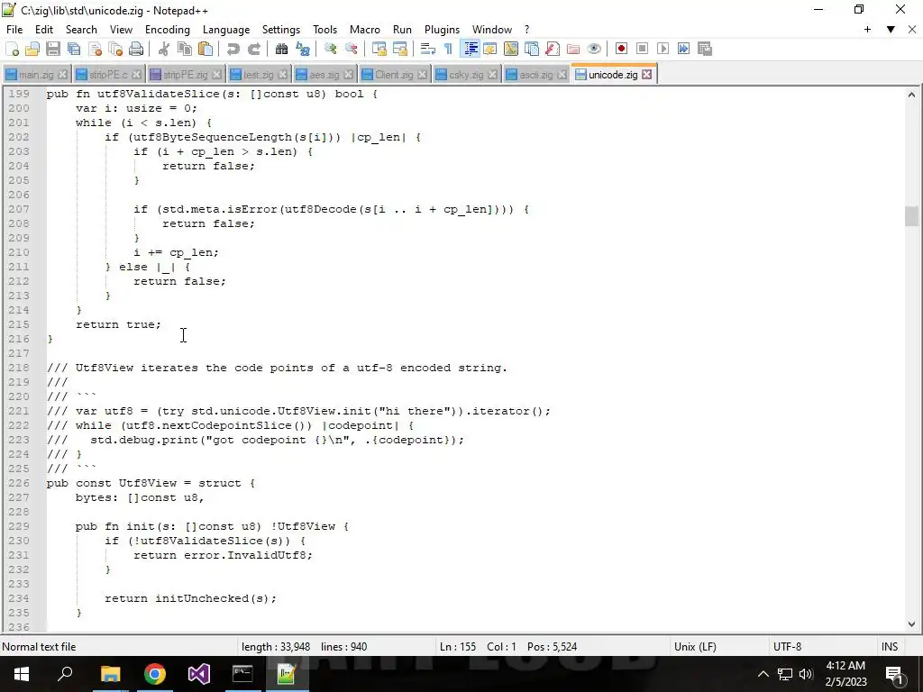Toggle show all characters pilcrow button

(448, 49)
